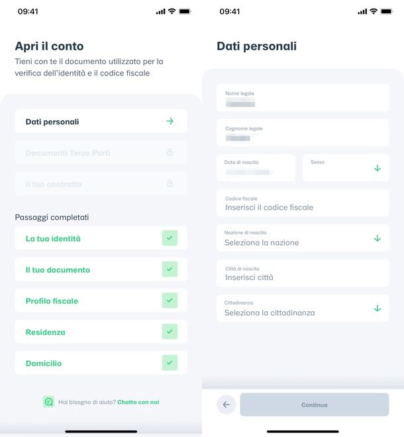Select the Città di nascita field
The height and width of the screenshot is (437, 404).
303,273
